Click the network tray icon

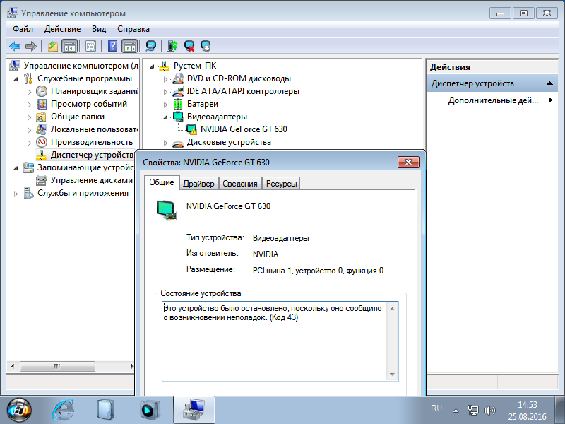[473, 410]
